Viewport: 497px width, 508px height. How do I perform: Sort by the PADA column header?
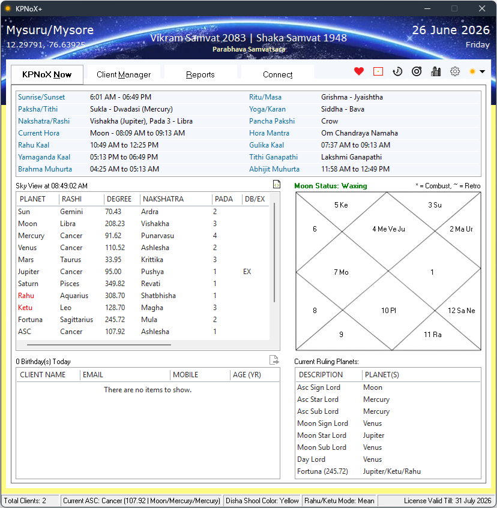[227, 199]
